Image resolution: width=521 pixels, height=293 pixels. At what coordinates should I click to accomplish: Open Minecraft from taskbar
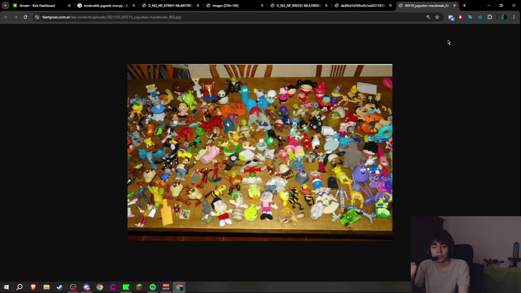[x=139, y=287]
